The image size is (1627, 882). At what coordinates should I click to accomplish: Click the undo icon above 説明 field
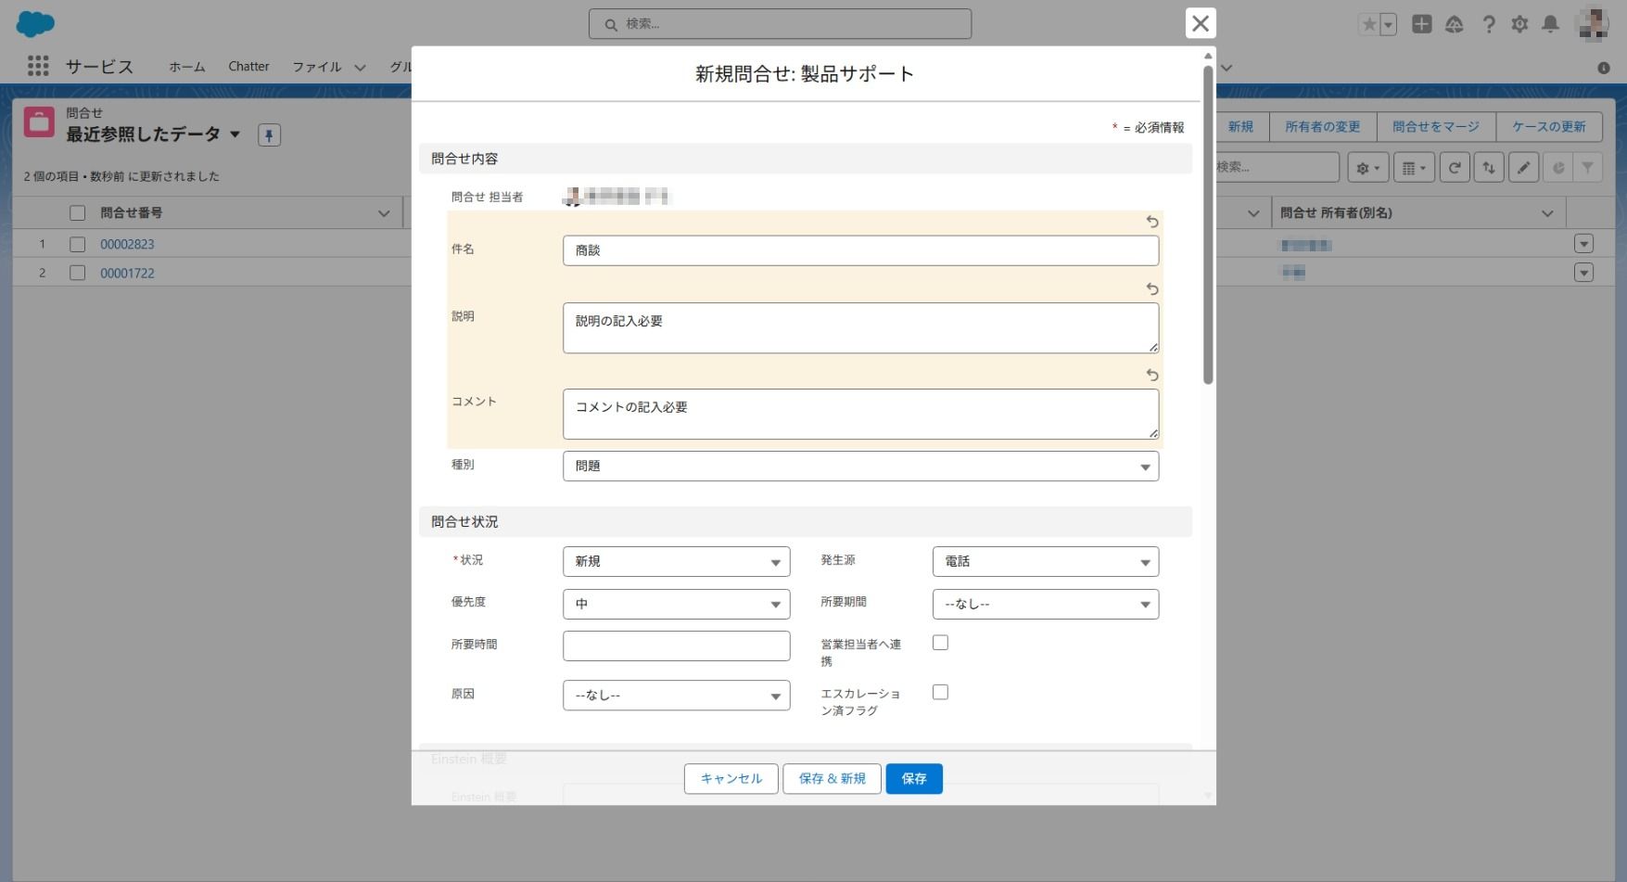coord(1151,289)
